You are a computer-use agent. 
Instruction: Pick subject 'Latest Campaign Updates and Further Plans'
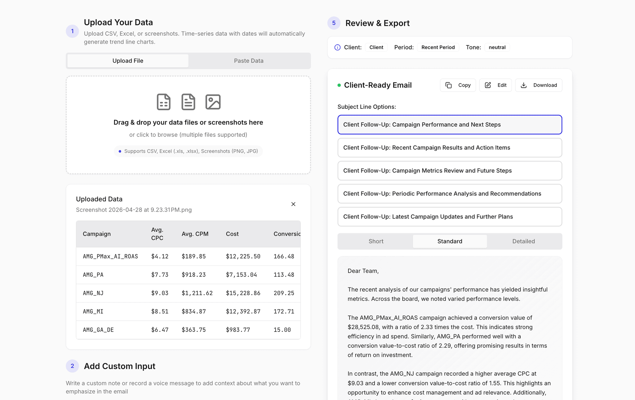click(x=450, y=217)
